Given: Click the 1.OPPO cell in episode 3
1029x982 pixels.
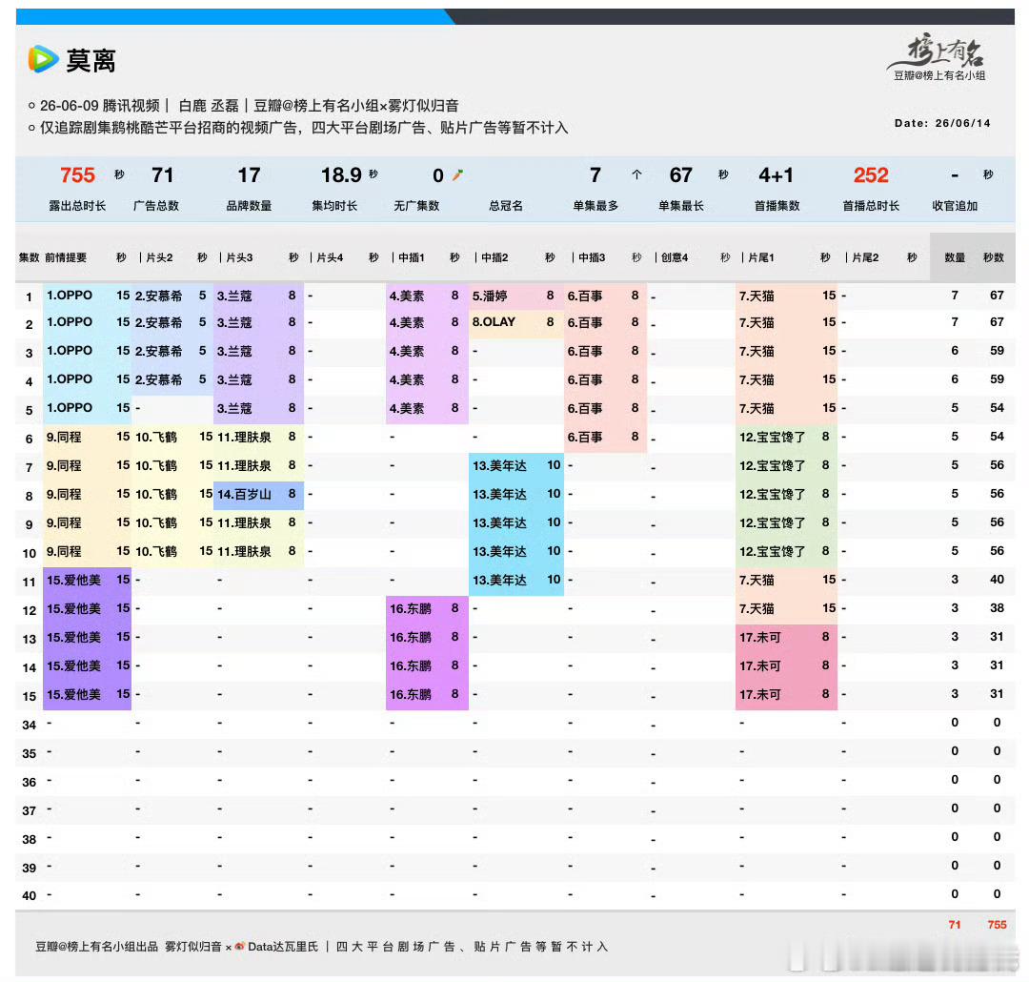Looking at the screenshot, I should 69,351.
